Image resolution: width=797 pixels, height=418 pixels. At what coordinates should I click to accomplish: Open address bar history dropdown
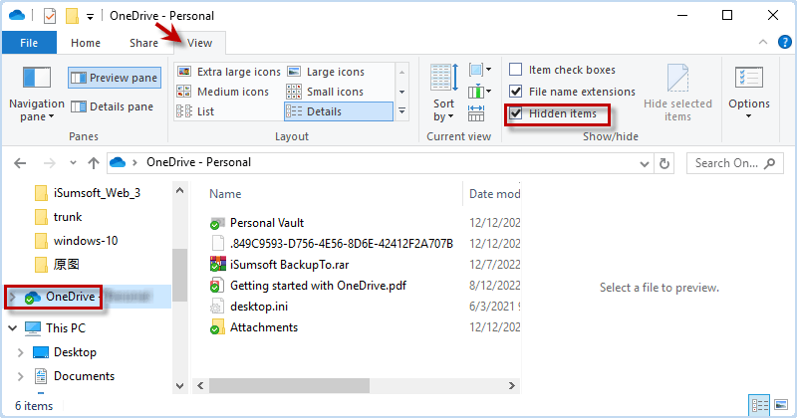644,163
